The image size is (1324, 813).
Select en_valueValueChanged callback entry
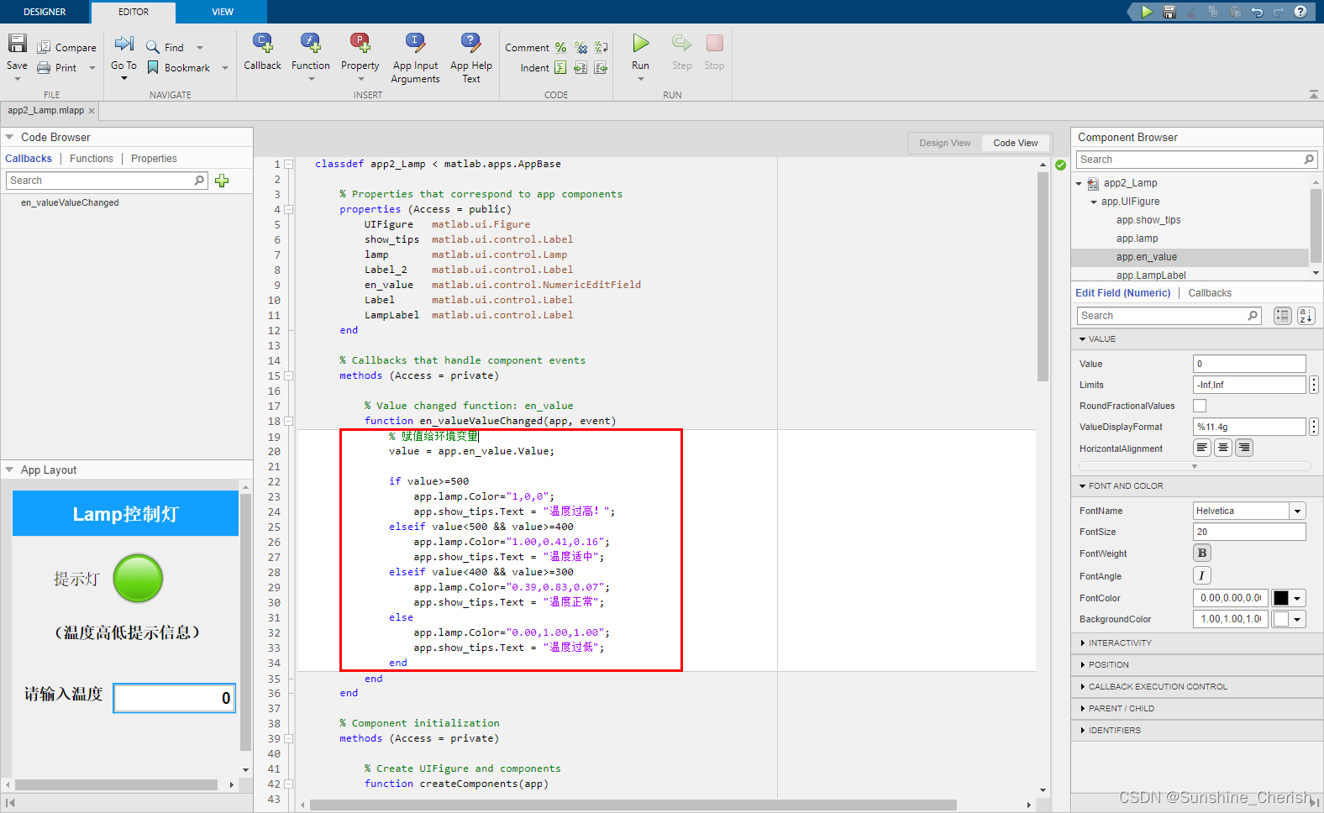[70, 203]
